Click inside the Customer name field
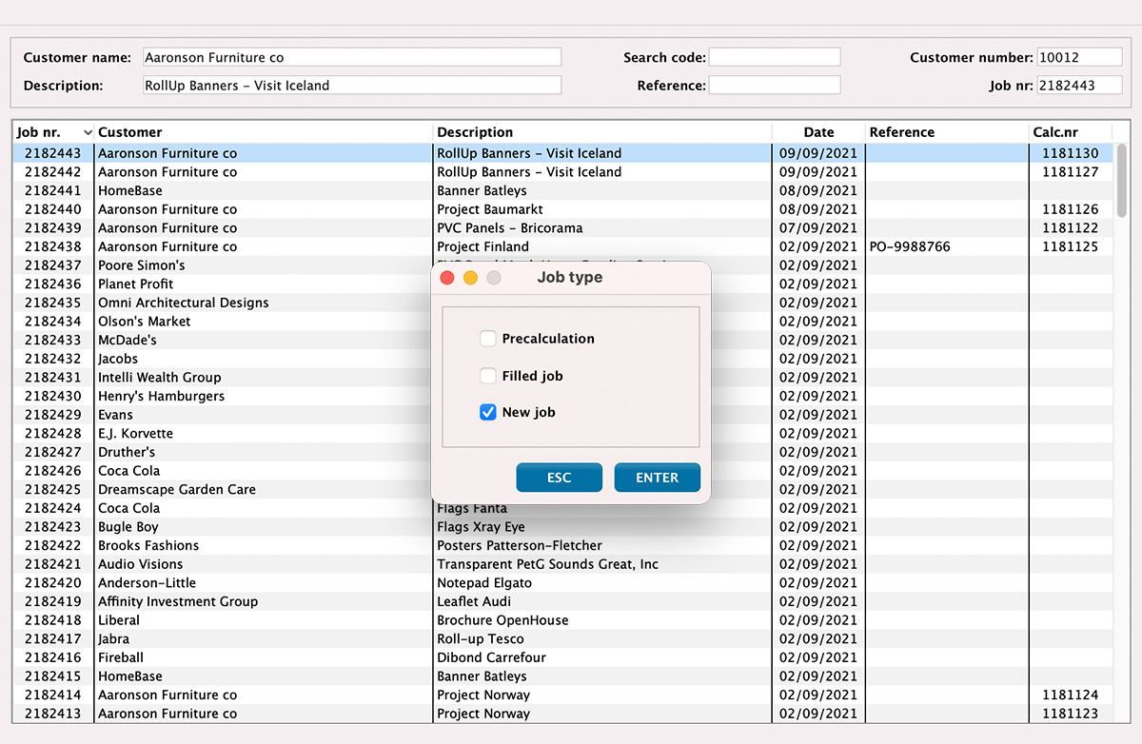The image size is (1142, 744). click(x=351, y=56)
